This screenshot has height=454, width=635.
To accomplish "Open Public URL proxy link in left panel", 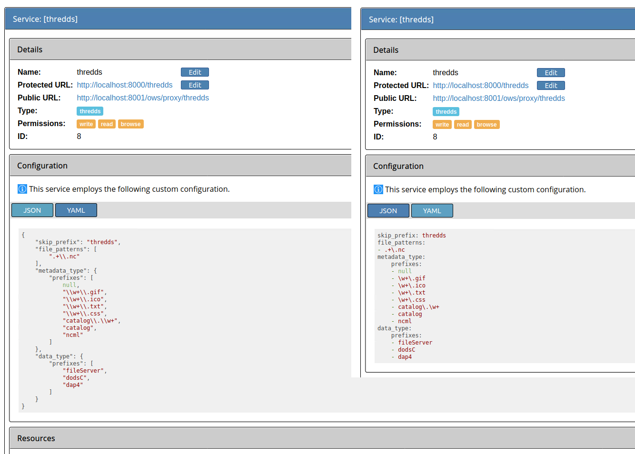I will click(x=143, y=98).
